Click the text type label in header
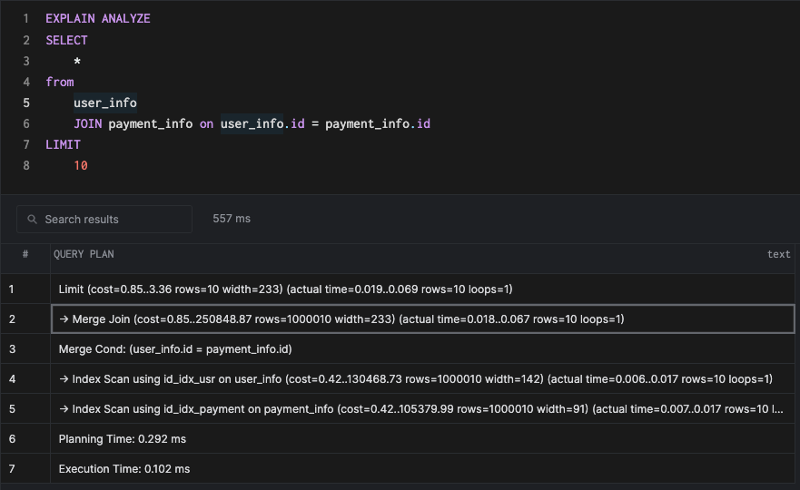This screenshot has height=490, width=800. coord(778,255)
